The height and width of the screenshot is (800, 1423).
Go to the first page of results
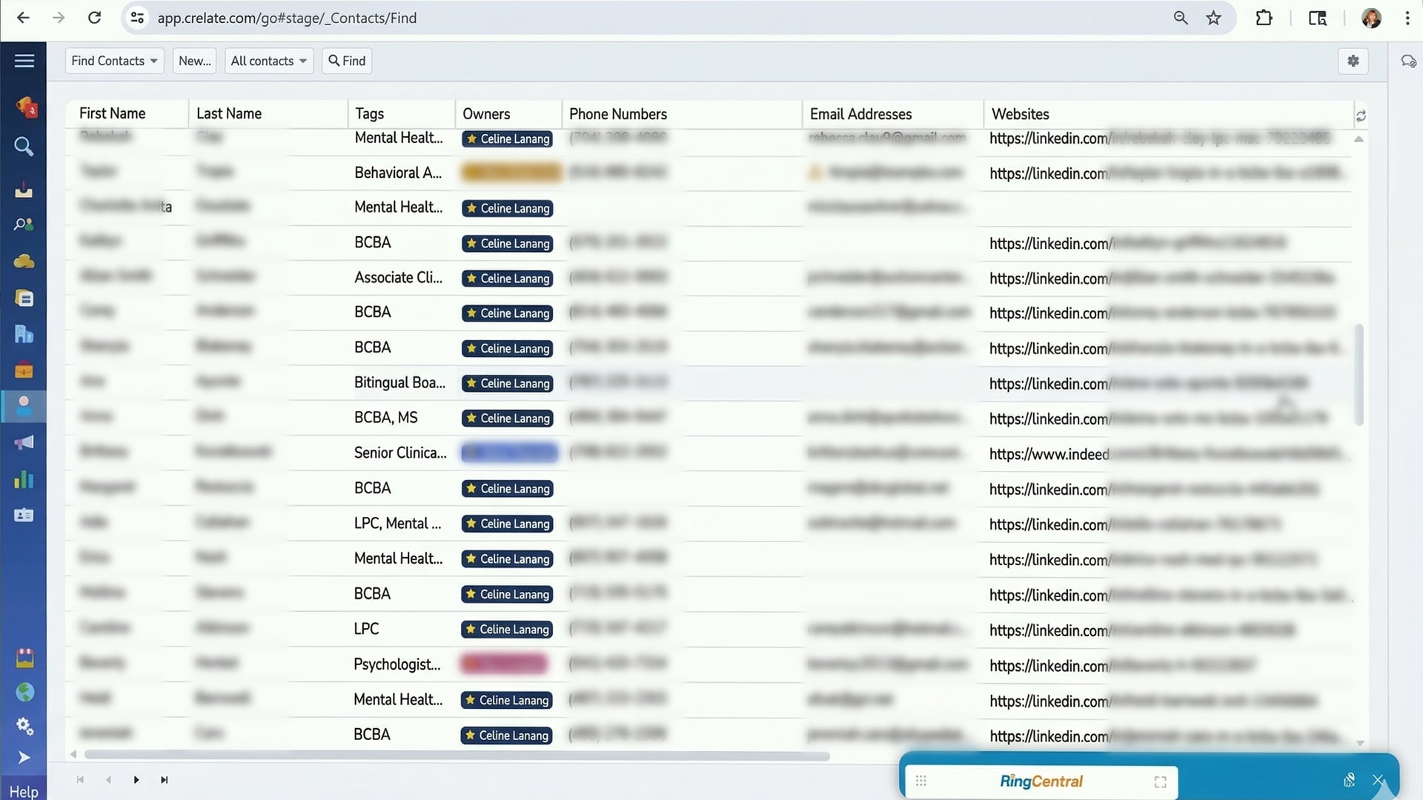(x=80, y=779)
